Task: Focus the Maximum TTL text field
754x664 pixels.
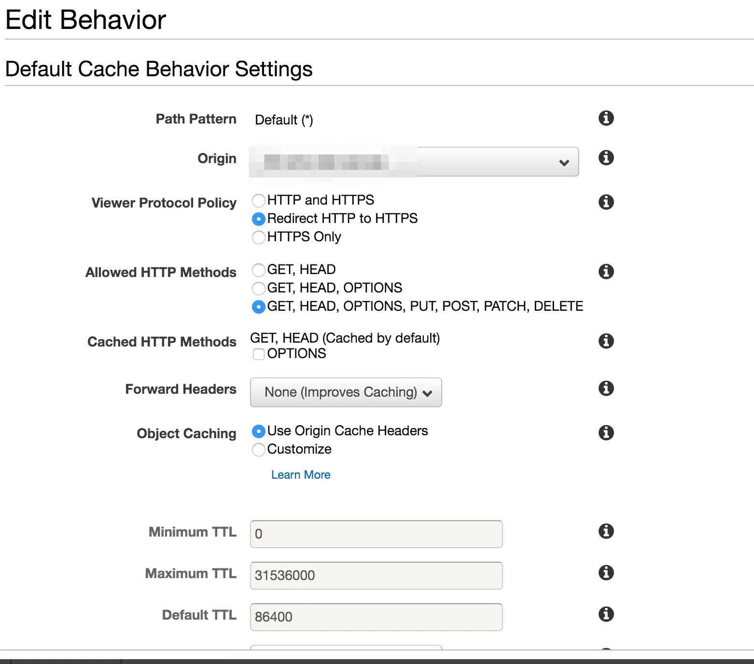Action: (376, 576)
